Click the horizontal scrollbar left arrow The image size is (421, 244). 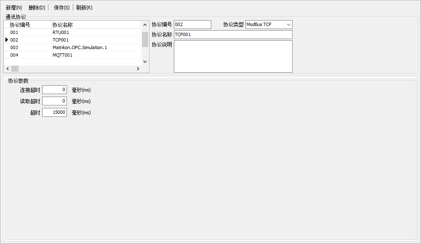[x=8, y=68]
